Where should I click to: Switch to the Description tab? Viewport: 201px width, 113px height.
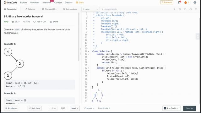[x=10, y=9]
